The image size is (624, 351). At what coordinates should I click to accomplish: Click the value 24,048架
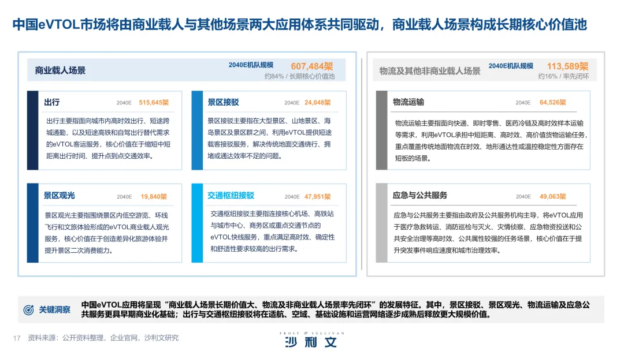pyautogui.click(x=318, y=103)
